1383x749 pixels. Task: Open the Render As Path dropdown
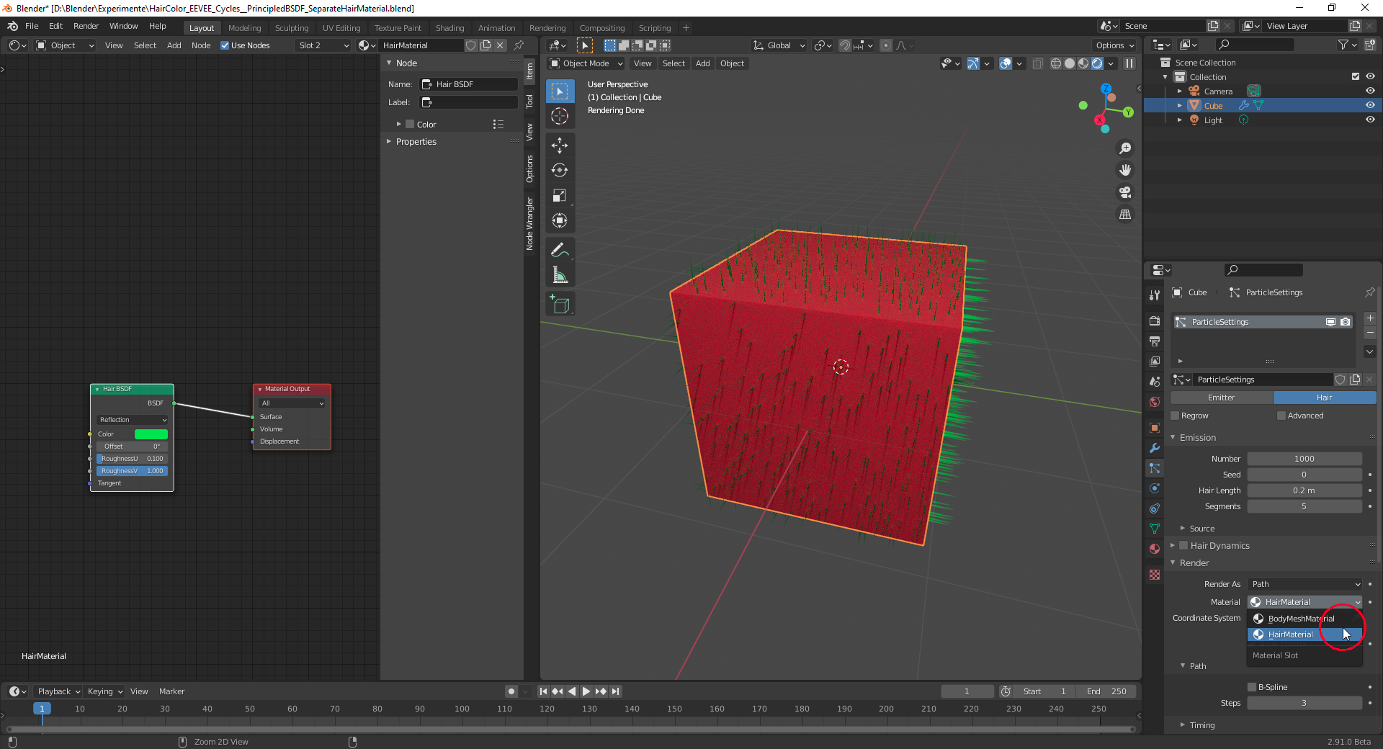pyautogui.click(x=1305, y=584)
